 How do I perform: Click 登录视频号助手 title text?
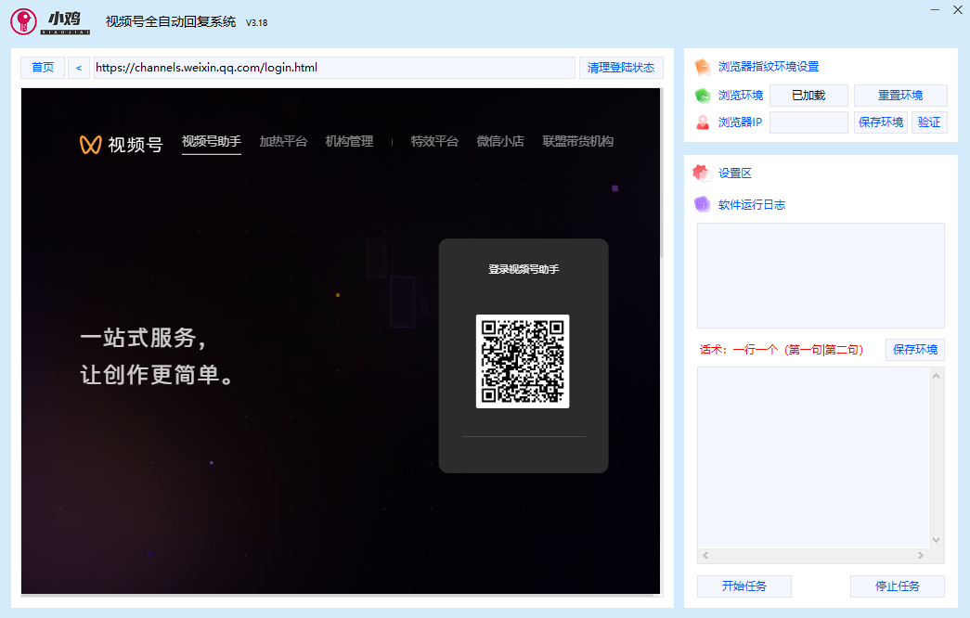[x=524, y=269]
